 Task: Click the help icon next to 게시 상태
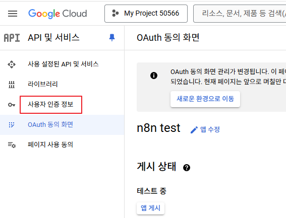coord(187,168)
